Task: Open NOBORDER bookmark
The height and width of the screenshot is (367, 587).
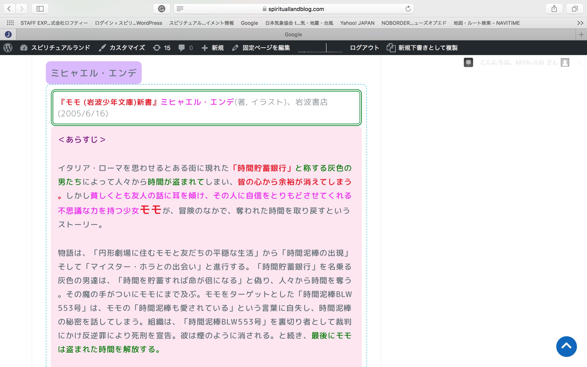Action: (414, 23)
